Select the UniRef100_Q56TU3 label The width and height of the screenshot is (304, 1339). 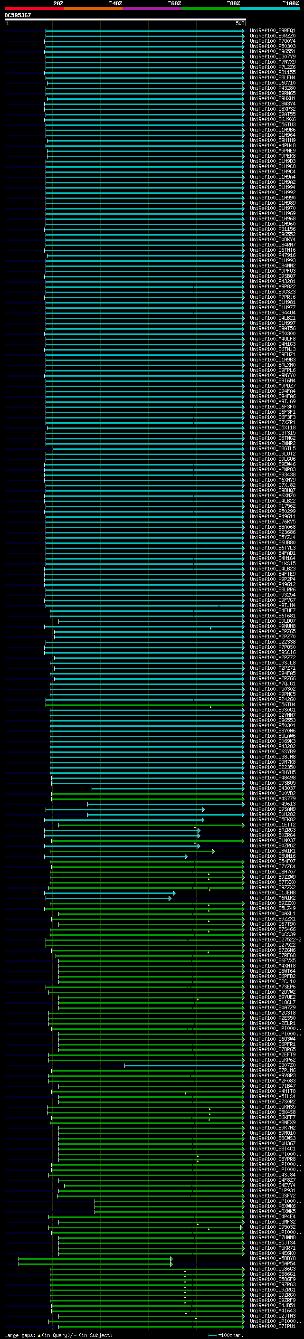[x=272, y=125]
